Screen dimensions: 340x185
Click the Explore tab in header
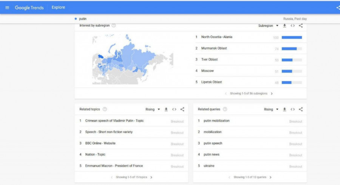[x=58, y=8]
